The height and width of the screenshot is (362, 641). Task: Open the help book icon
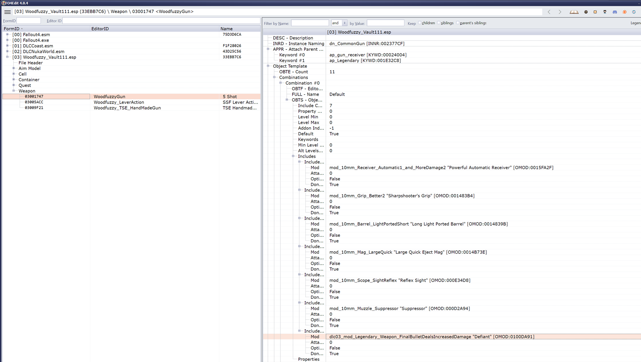point(574,12)
